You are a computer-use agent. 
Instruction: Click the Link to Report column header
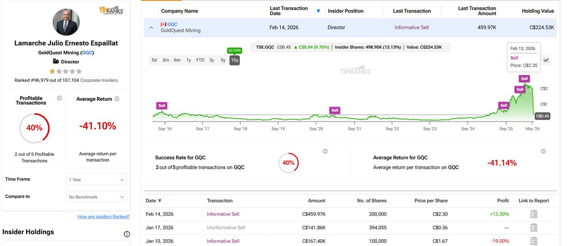[x=533, y=200]
